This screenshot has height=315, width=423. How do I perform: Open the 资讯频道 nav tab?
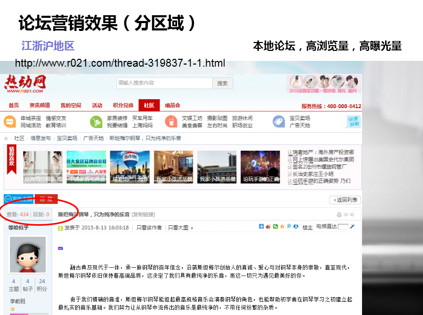point(39,106)
